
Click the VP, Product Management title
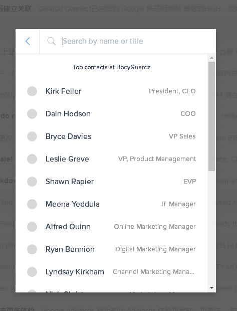pyautogui.click(x=157, y=159)
